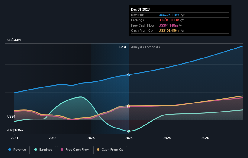This screenshot has width=248, height=158.
Task: Click the 2021 x-axis label
Action: tap(14, 138)
